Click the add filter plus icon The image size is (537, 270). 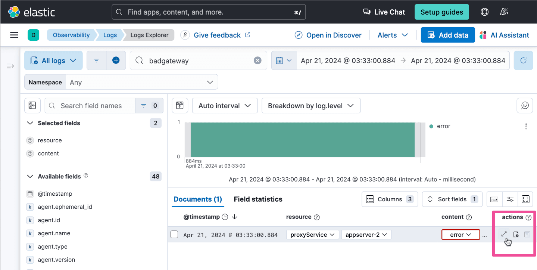[116, 60]
